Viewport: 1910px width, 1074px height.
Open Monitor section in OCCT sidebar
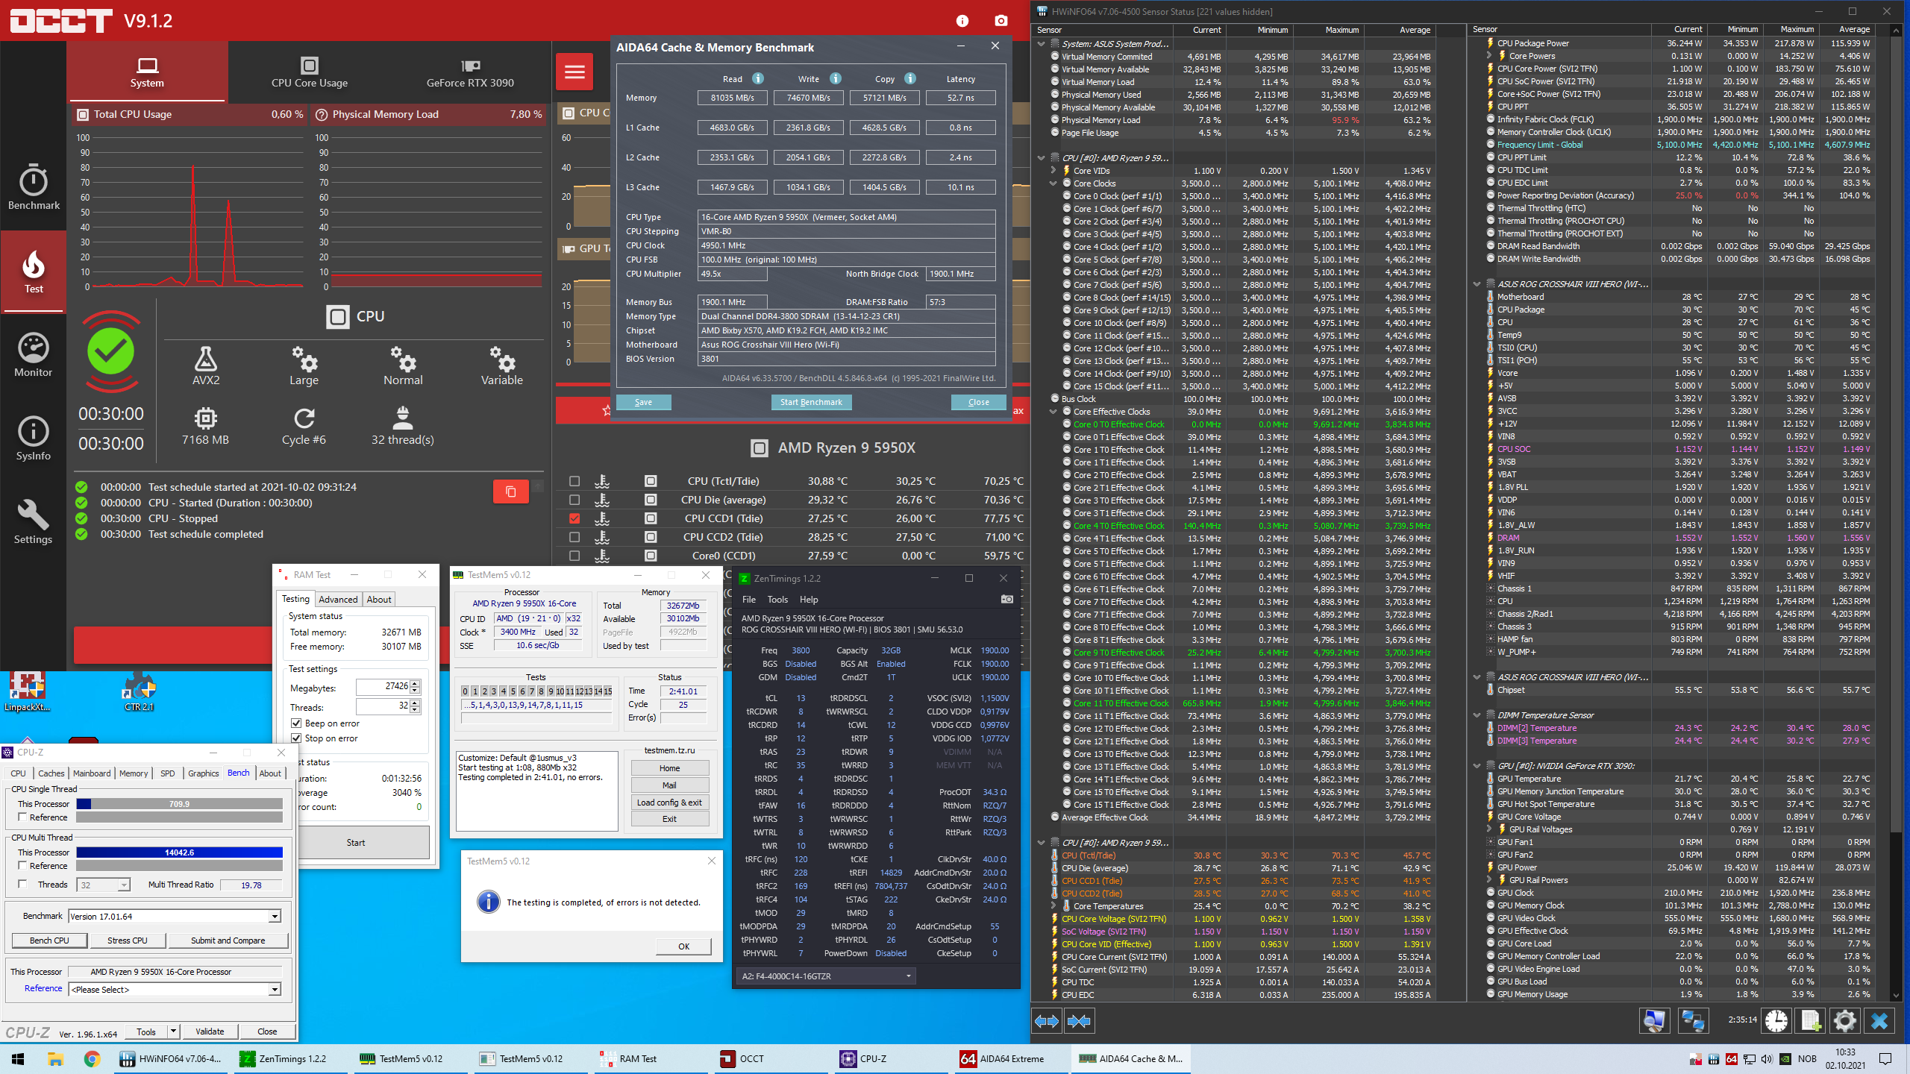[x=34, y=355]
